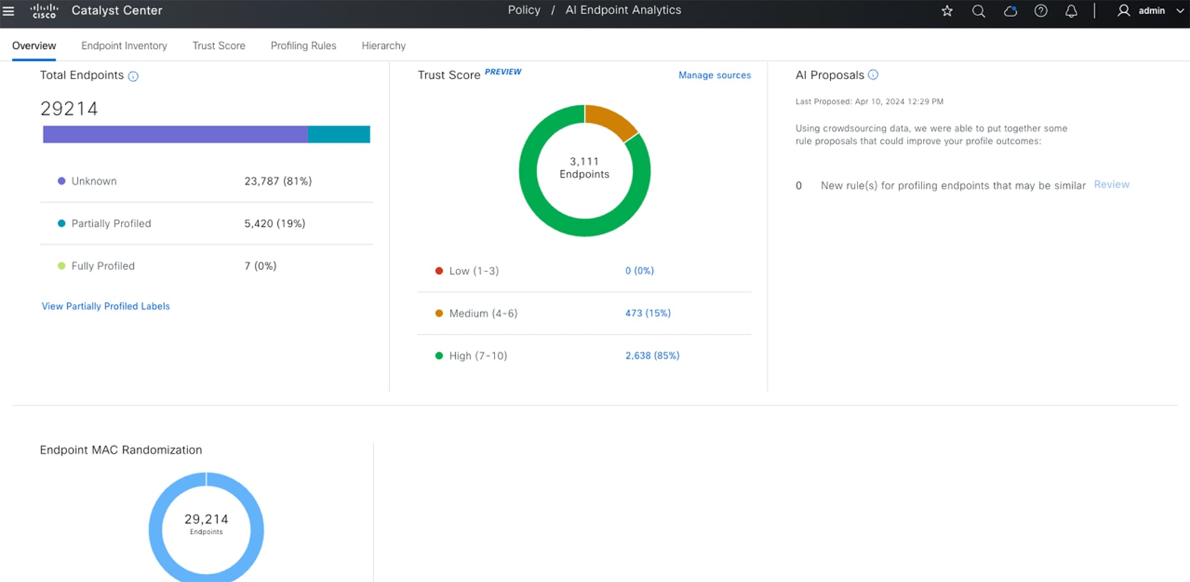Click Policy in the breadcrumb
1190x582 pixels.
pos(524,10)
